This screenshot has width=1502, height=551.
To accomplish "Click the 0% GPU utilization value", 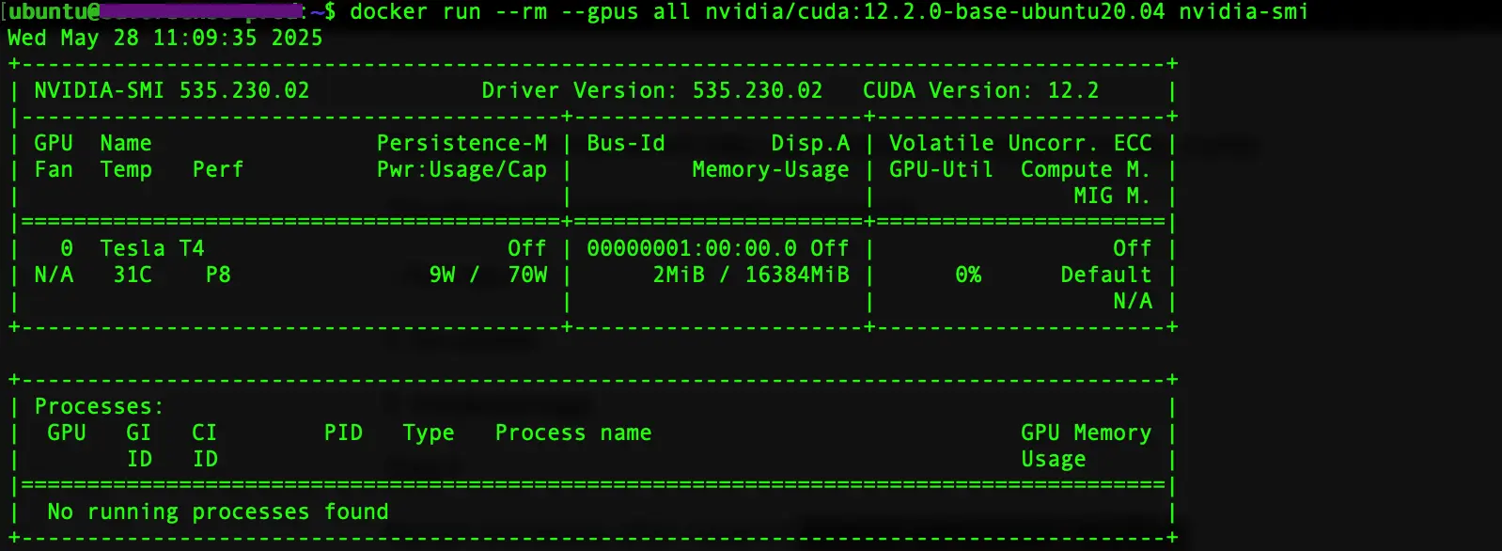I will coord(968,275).
